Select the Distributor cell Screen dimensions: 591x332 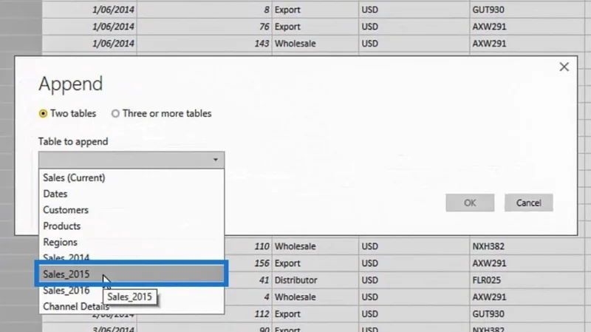[x=315, y=280]
